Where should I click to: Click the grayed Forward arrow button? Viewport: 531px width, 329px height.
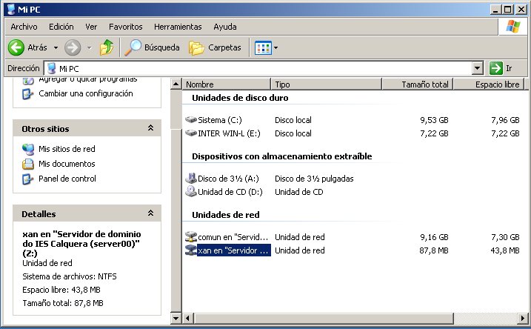pos(73,47)
